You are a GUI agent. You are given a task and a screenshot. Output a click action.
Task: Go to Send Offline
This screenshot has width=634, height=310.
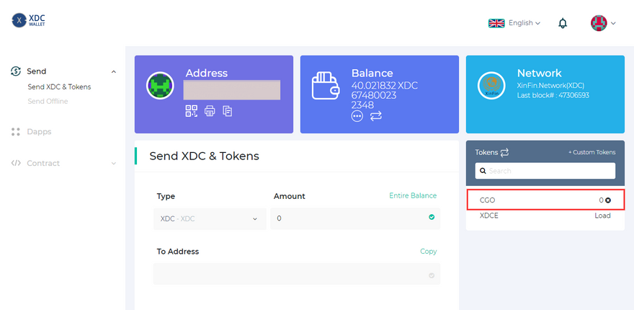tap(48, 101)
